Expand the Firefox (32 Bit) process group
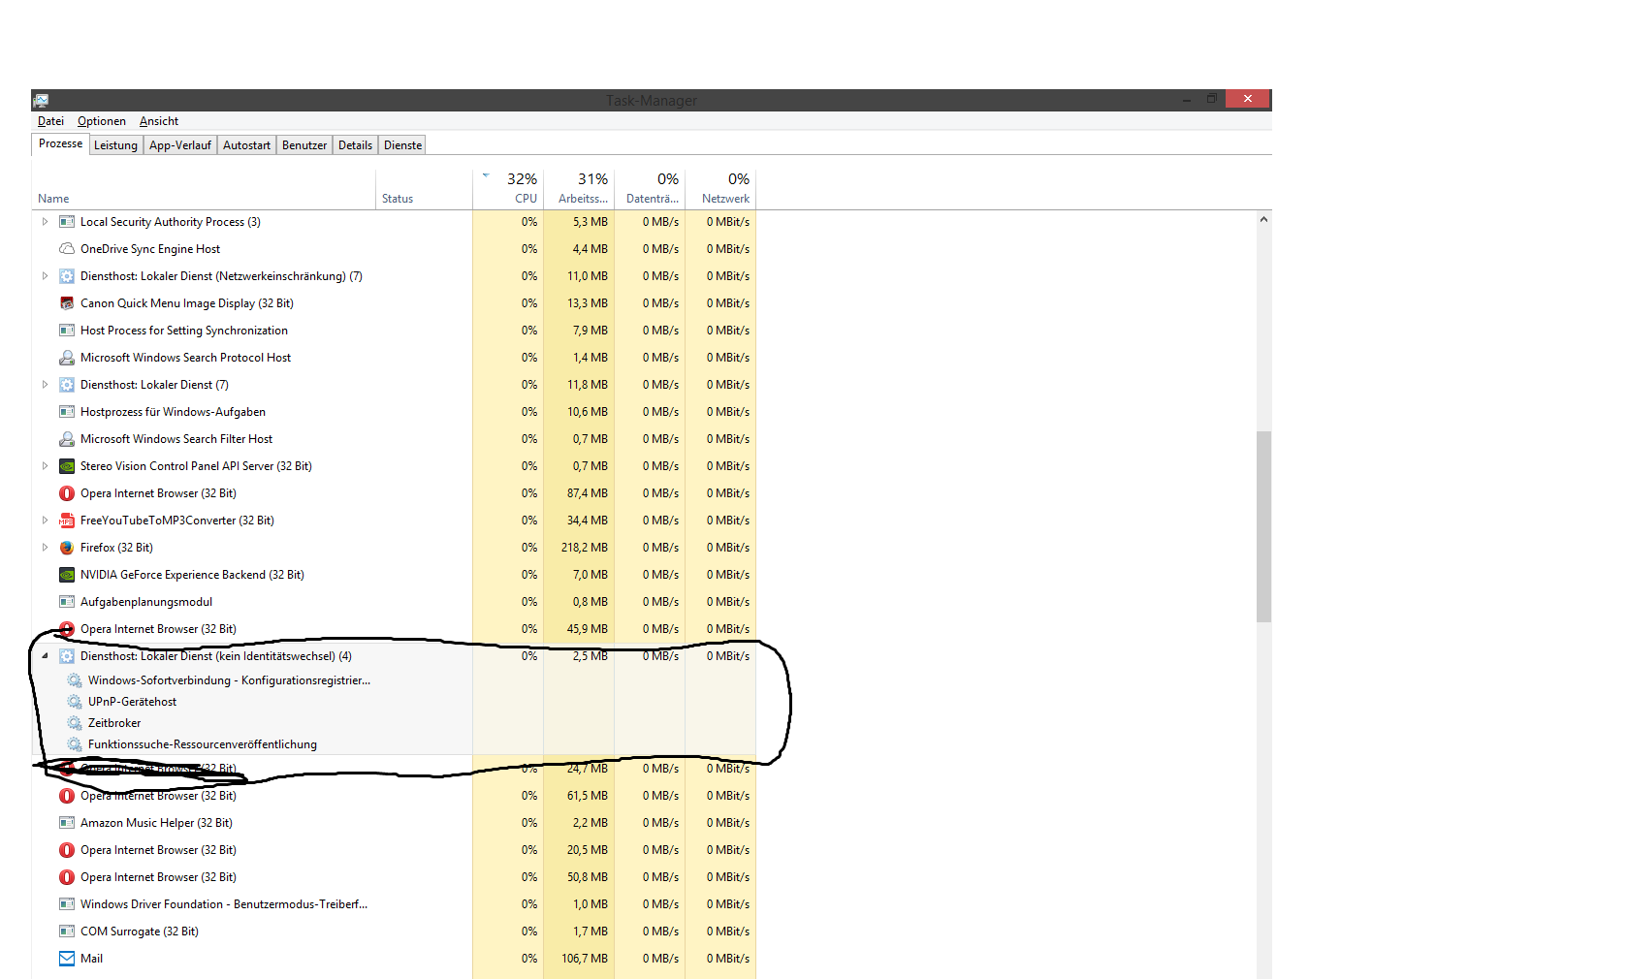 click(45, 548)
